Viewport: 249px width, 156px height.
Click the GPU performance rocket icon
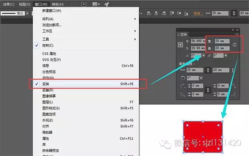(106, 4)
